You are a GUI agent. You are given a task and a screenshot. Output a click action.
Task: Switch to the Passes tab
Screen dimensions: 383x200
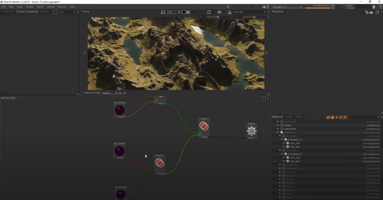[x=298, y=117]
